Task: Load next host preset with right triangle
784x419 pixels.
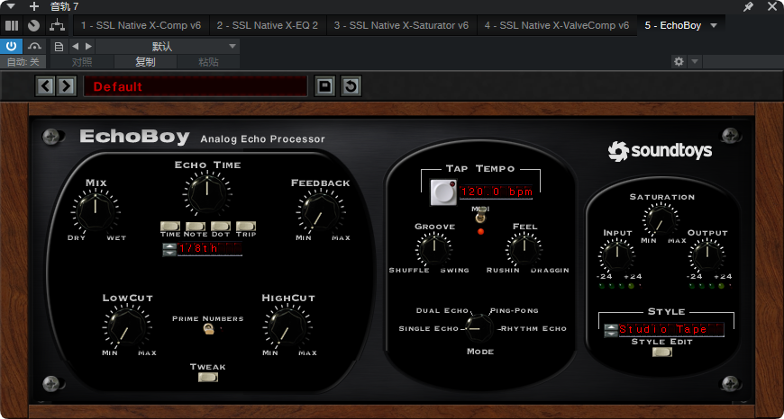Action: click(x=88, y=47)
